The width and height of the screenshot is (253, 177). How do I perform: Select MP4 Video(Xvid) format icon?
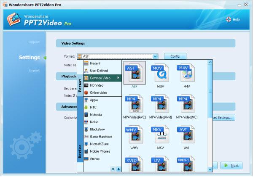click(x=160, y=103)
